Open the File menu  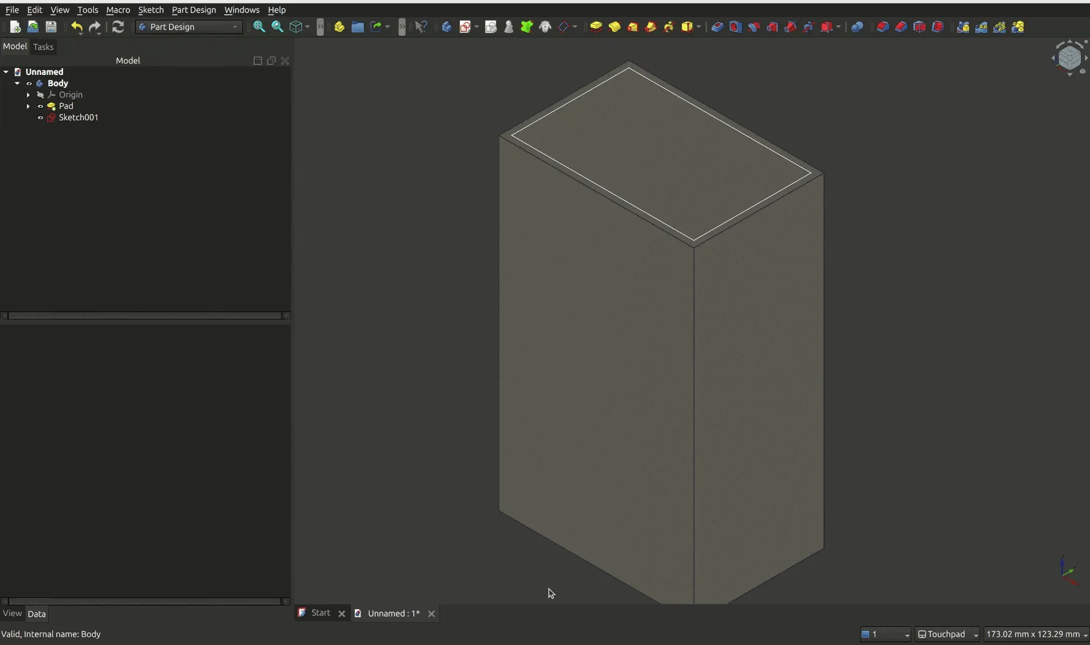12,10
